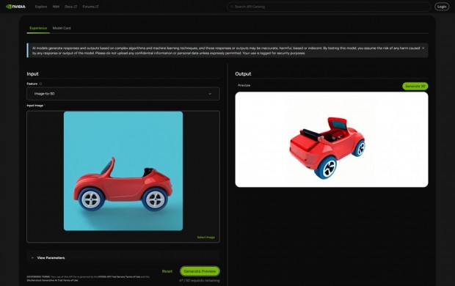The image size is (455, 286).
Task: Click the 3D car output preview
Action: coord(332,139)
